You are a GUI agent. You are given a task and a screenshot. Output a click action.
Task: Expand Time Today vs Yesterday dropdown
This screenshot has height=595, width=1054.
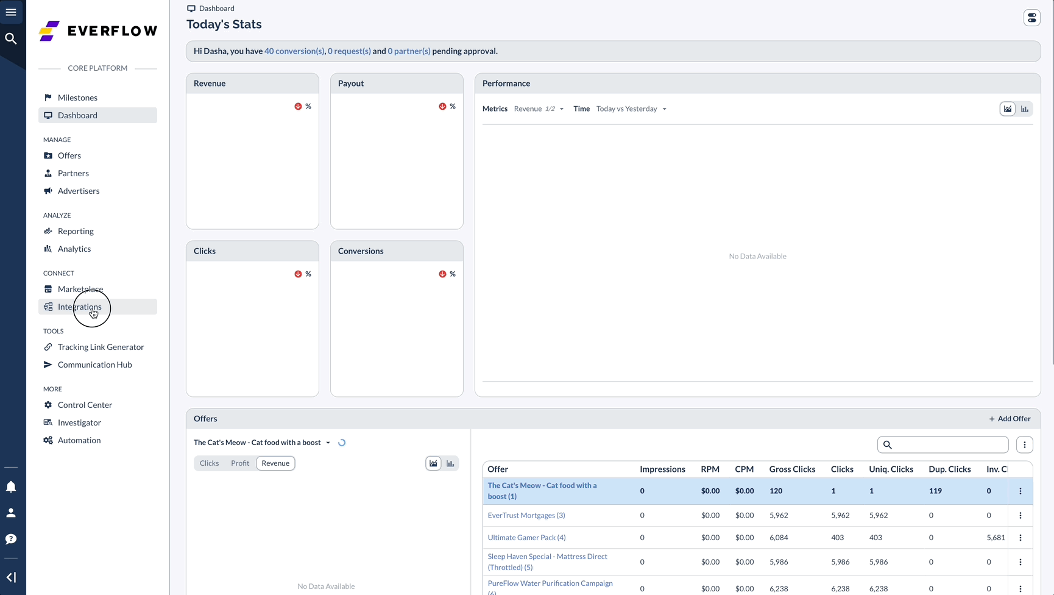631,109
